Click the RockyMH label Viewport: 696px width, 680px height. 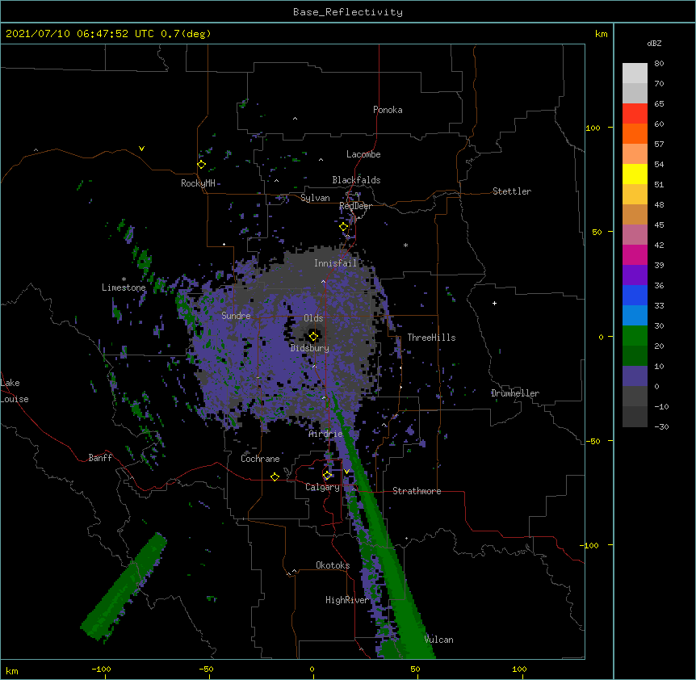198,183
